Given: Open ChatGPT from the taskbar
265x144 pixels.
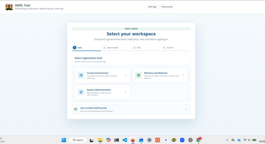Looking at the screenshot, I should (190, 140).
